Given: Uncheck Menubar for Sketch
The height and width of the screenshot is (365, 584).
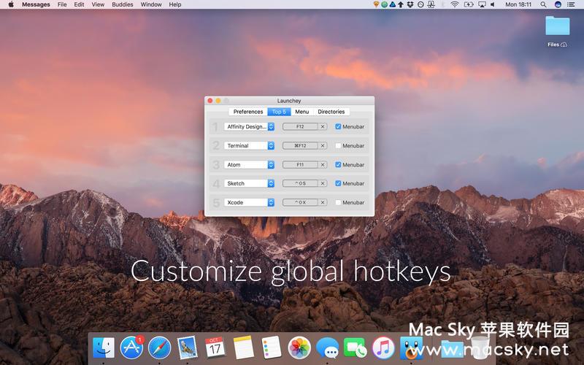Looking at the screenshot, I should click(x=338, y=183).
